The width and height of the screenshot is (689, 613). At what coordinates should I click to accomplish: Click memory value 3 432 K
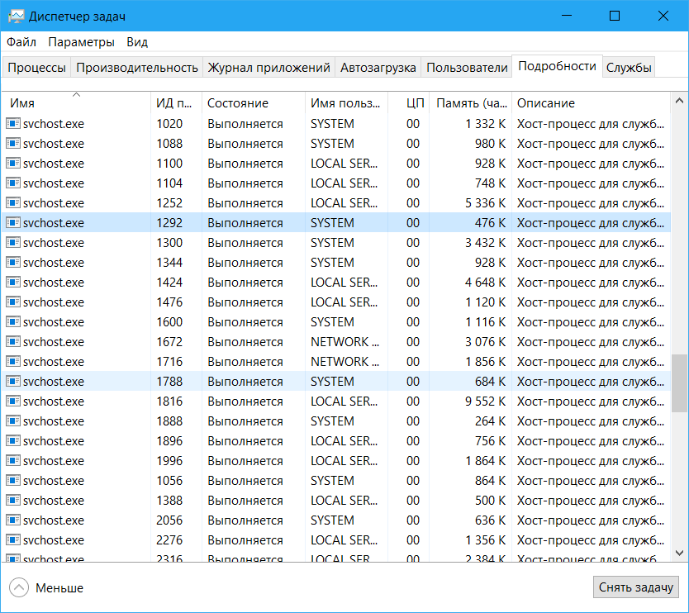pos(485,243)
